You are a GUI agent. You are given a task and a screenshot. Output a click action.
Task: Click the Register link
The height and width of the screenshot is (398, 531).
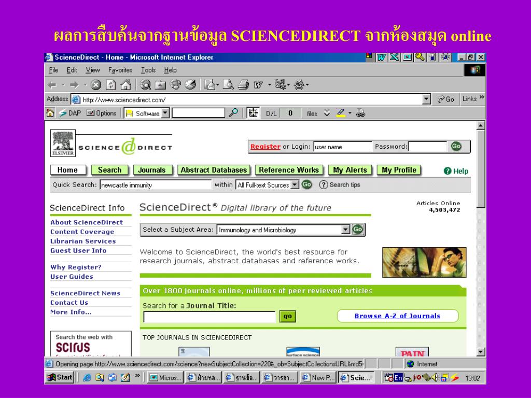tap(265, 147)
